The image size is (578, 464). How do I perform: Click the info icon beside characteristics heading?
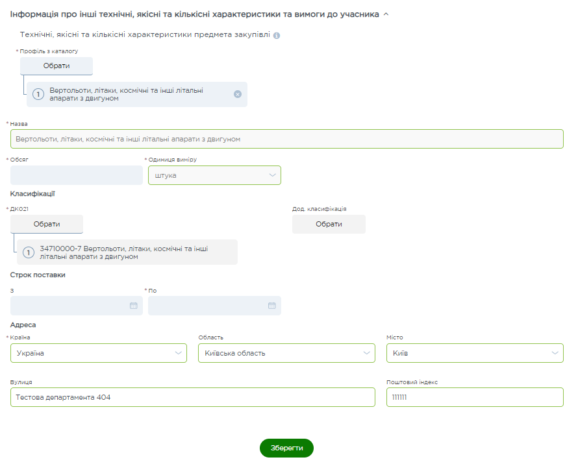click(x=277, y=35)
